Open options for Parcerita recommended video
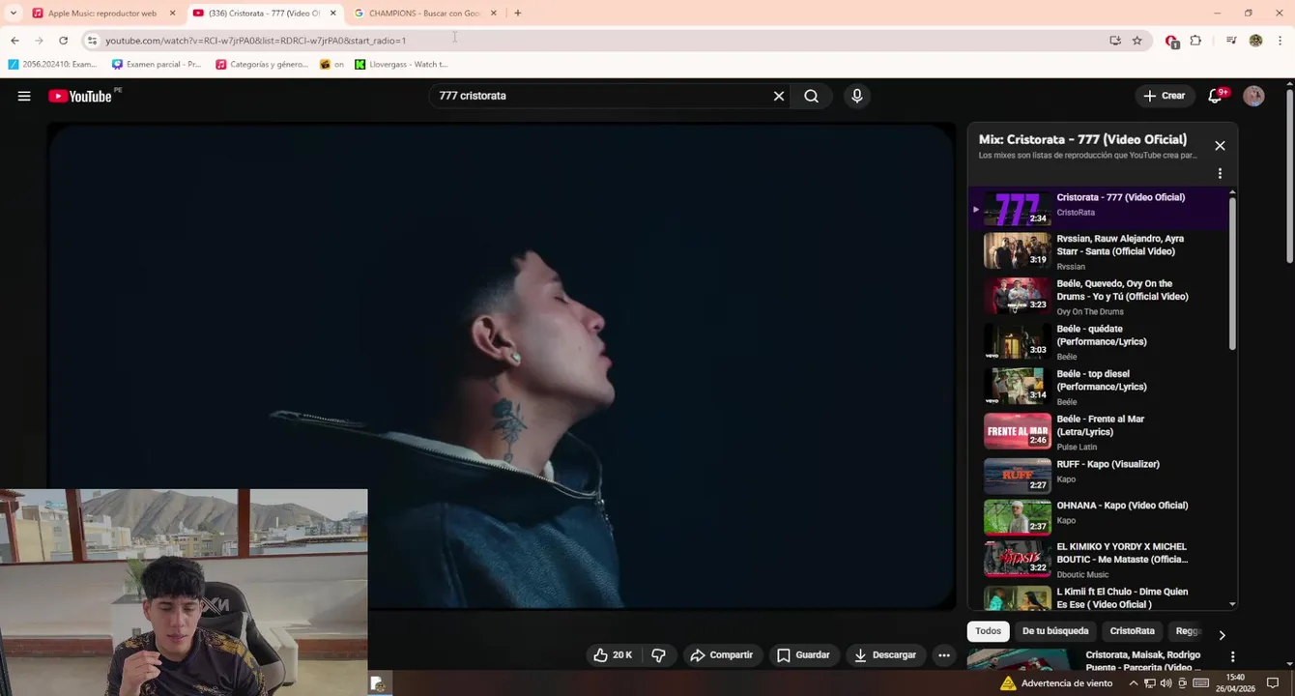Screen dimensions: 1295x696 pos(1232,656)
